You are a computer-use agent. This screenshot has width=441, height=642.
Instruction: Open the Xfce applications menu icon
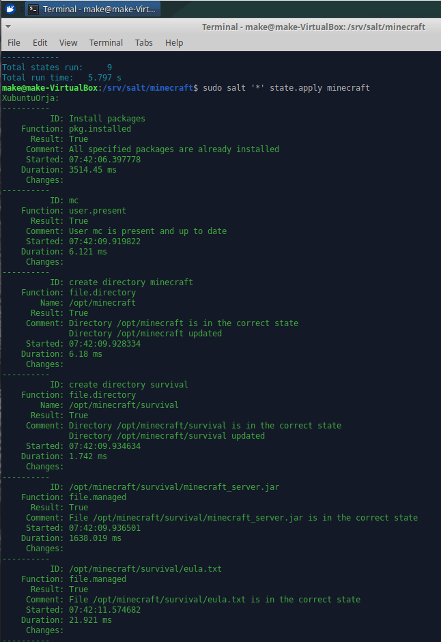(10, 9)
